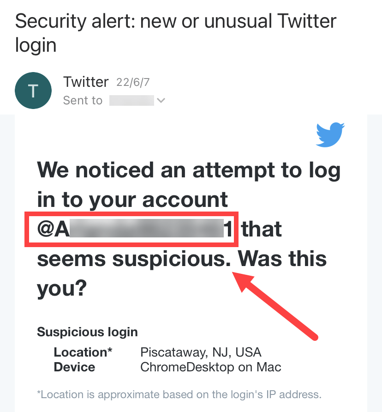This screenshot has width=382, height=412.
Task: Click the red highlighted username box
Action: (131, 229)
